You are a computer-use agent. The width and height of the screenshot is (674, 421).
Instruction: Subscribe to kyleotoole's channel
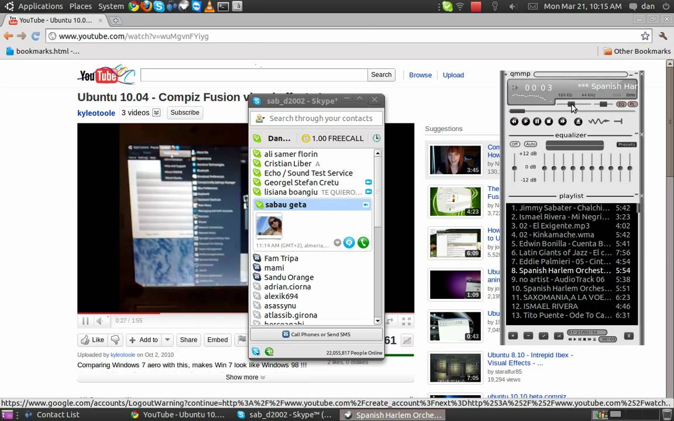(x=185, y=112)
